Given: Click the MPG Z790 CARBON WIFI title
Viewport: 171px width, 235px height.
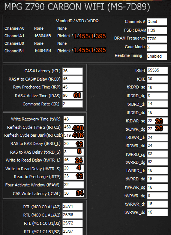Looking at the screenshot, I should pyautogui.click(x=77, y=7).
